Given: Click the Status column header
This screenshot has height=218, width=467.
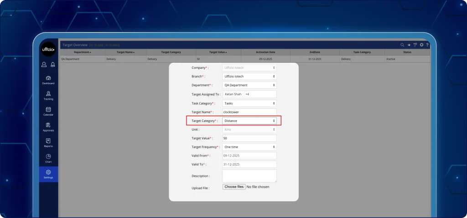Looking at the screenshot, I should pyautogui.click(x=407, y=52).
